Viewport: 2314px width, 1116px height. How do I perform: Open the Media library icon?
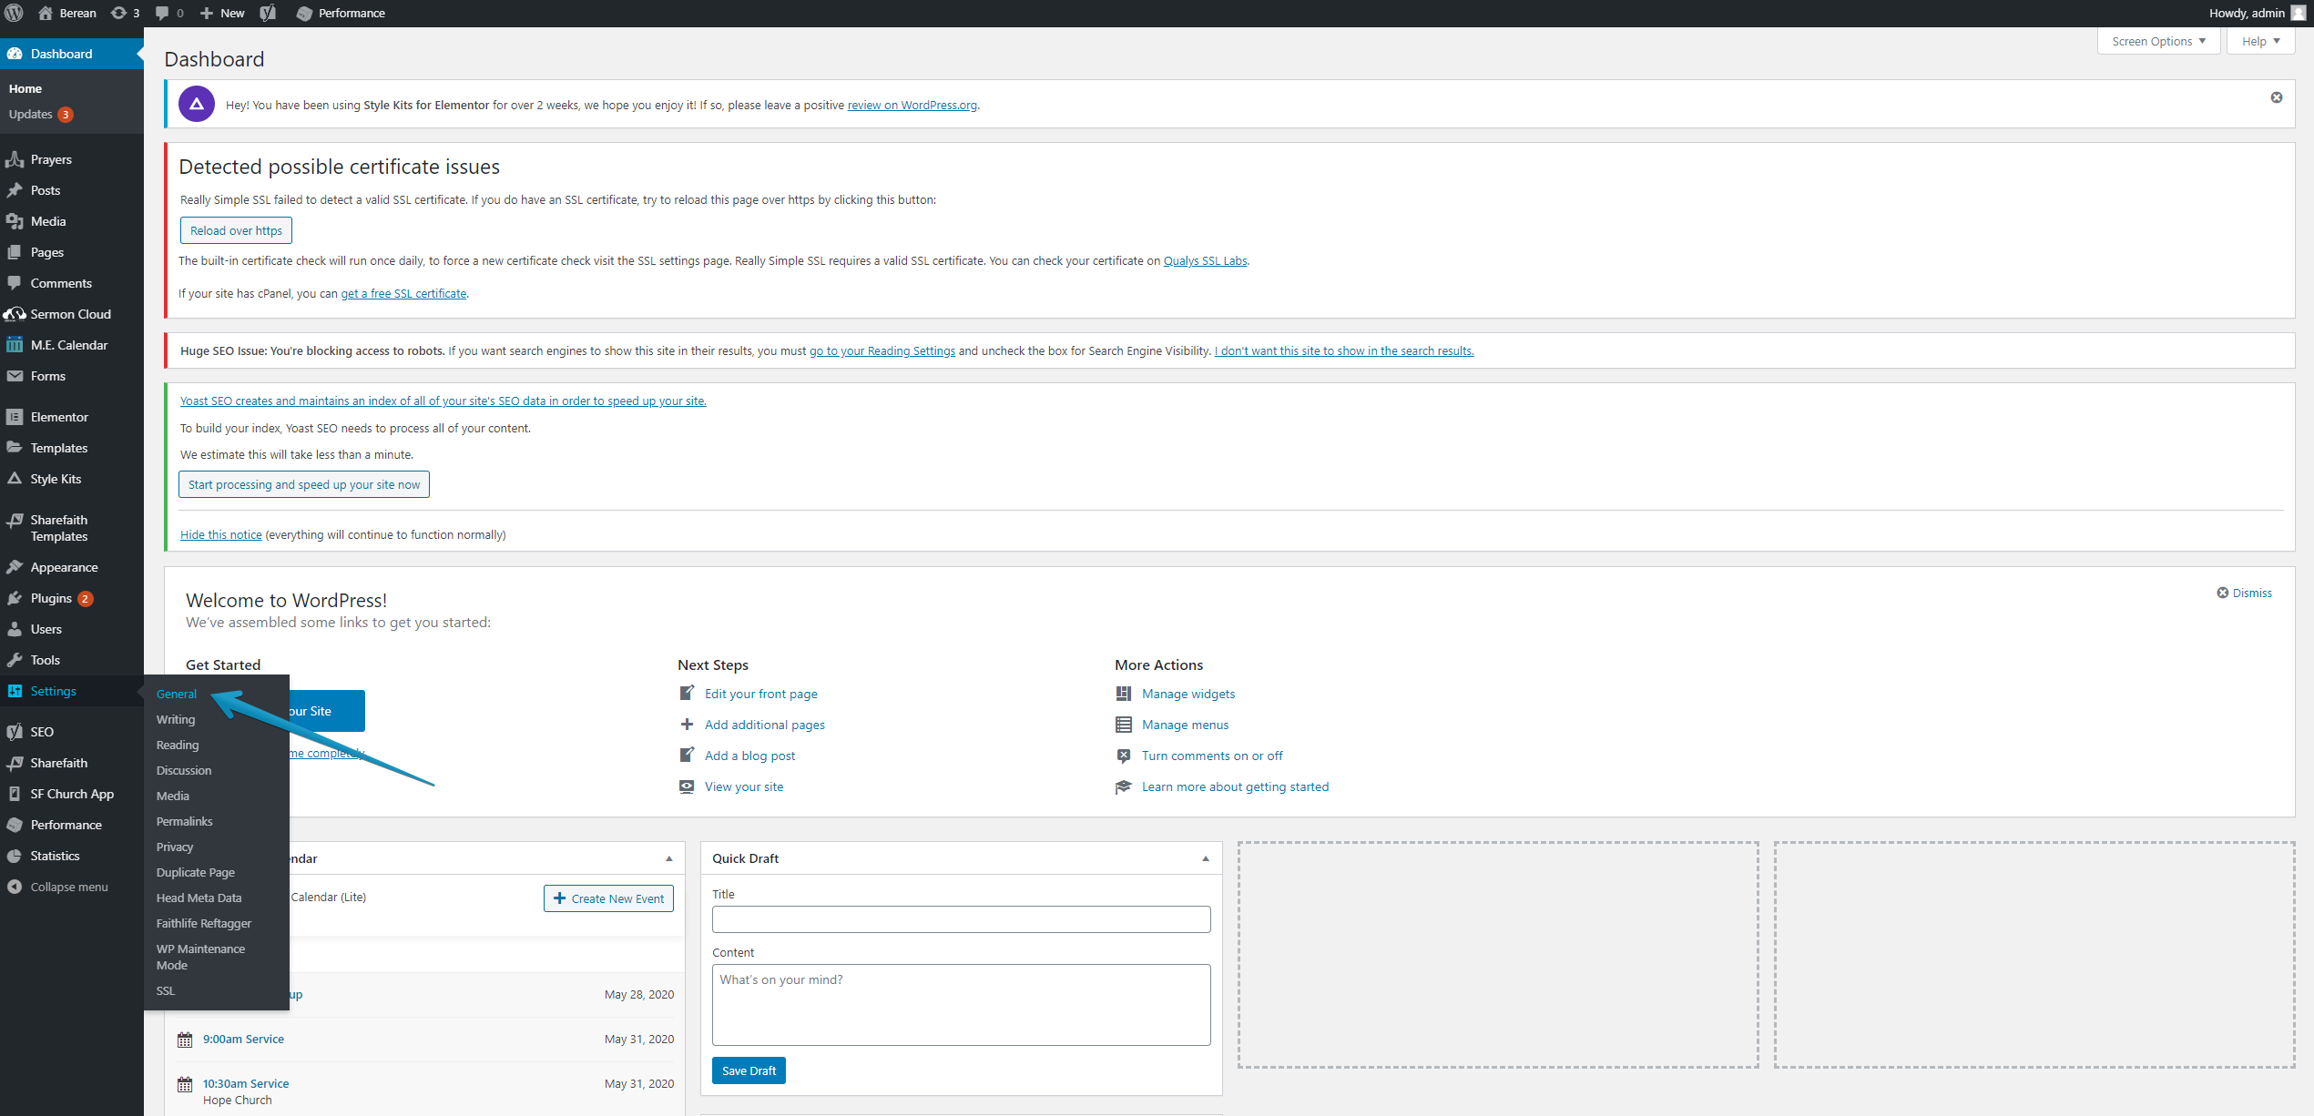pyautogui.click(x=15, y=221)
